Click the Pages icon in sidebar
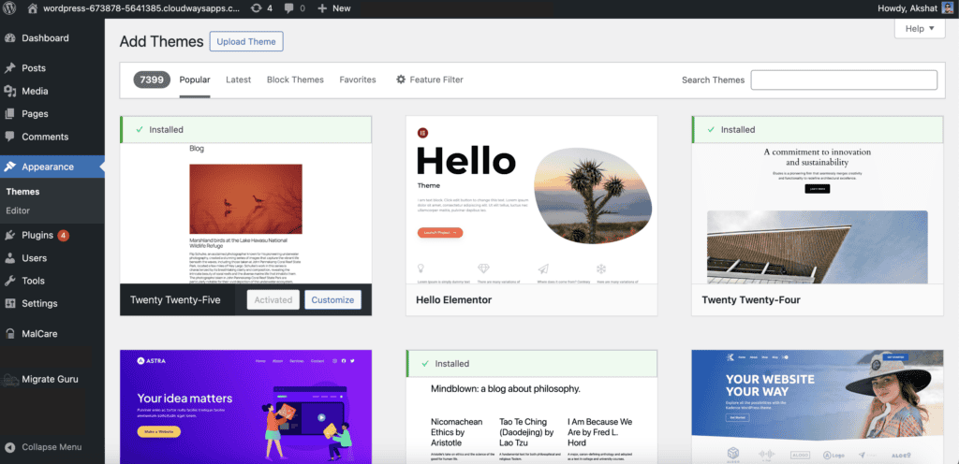This screenshot has height=464, width=959. [9, 113]
